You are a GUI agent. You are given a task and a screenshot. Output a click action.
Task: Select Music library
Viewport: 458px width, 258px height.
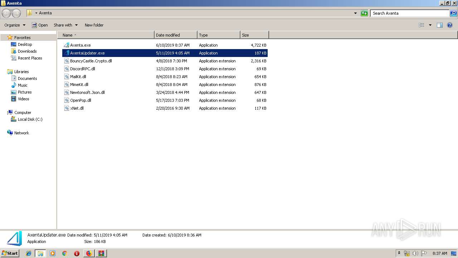pyautogui.click(x=23, y=85)
